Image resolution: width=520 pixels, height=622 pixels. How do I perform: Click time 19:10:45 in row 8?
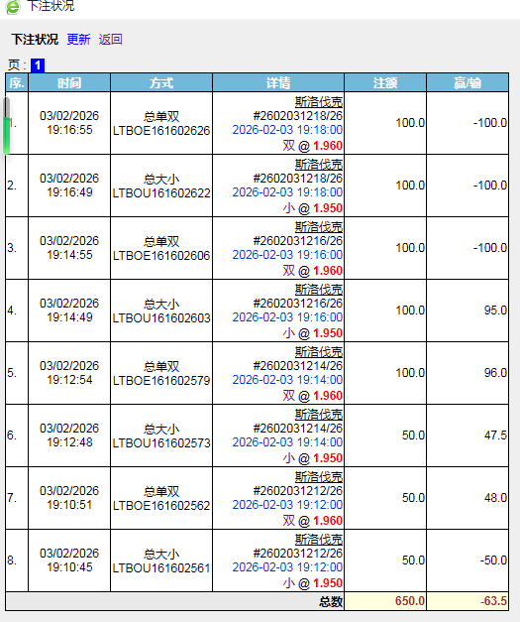point(69,567)
